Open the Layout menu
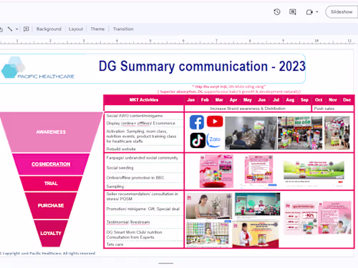The image size is (358, 268). tap(76, 29)
